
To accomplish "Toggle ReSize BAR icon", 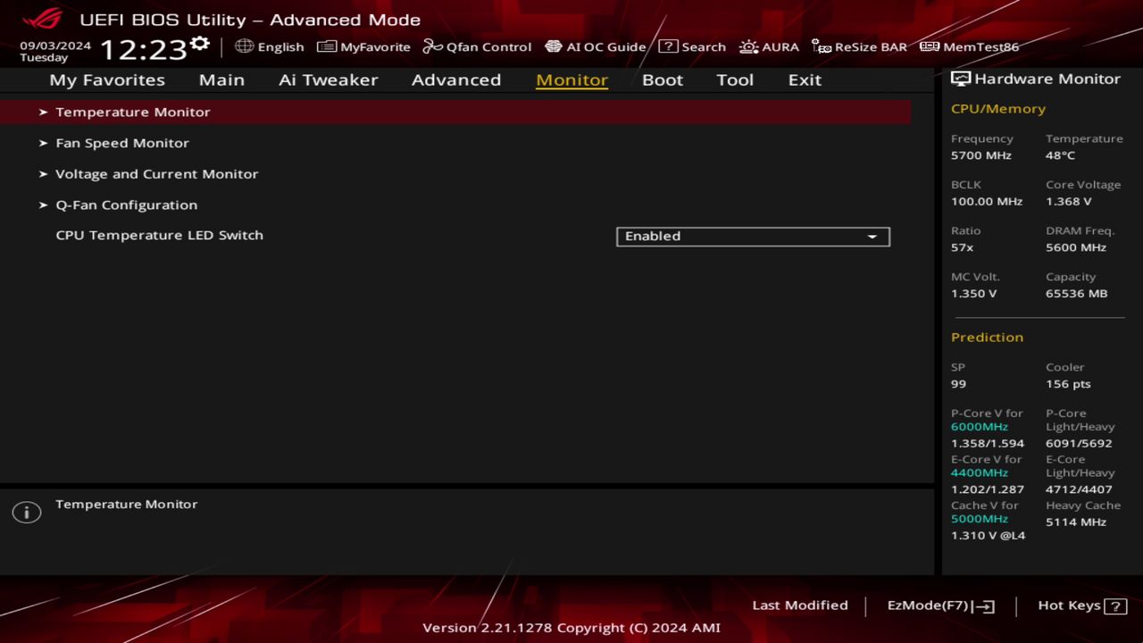I will tap(822, 46).
